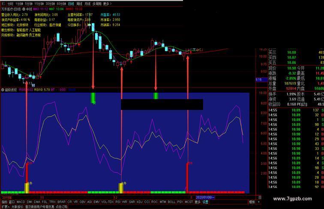Choose the RSI indicator
Image resolution: width=324 pixels, height=209 pixels.
[x=118, y=202]
